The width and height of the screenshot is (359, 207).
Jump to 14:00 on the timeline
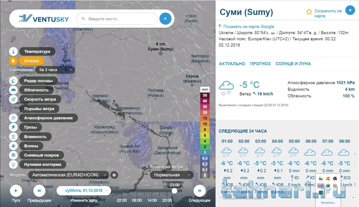[152, 200]
